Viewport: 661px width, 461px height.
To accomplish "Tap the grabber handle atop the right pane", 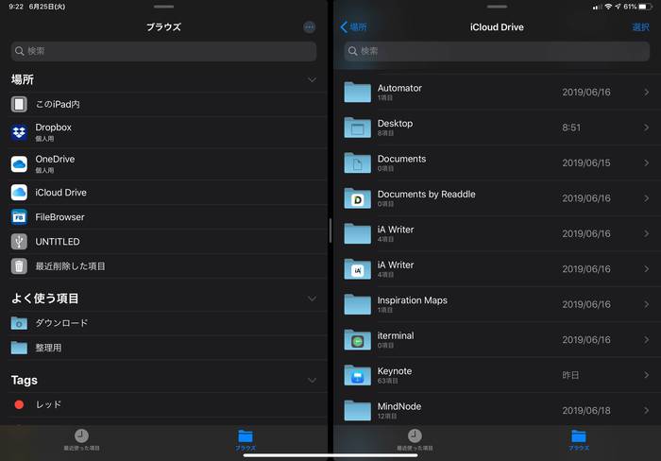I will (497, 7).
